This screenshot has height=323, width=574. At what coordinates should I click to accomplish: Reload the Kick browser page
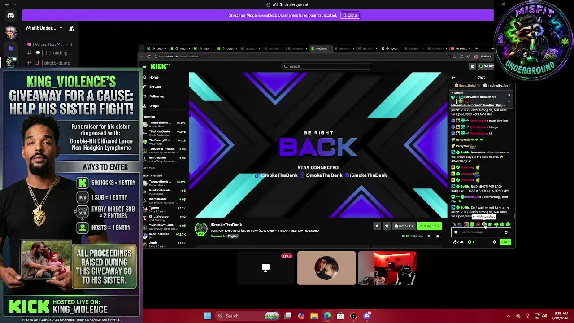click(x=148, y=57)
